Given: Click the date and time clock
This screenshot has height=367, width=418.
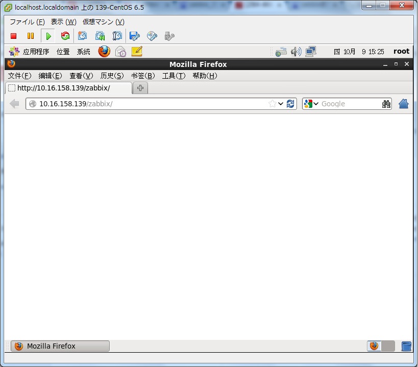Looking at the screenshot, I should click(359, 52).
